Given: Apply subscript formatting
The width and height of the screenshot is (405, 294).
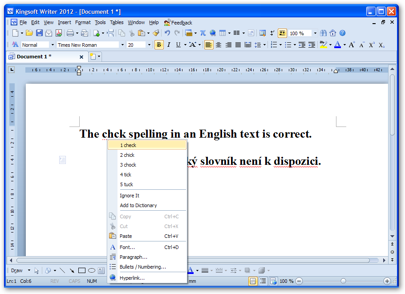Looking at the screenshot, I should (381, 45).
